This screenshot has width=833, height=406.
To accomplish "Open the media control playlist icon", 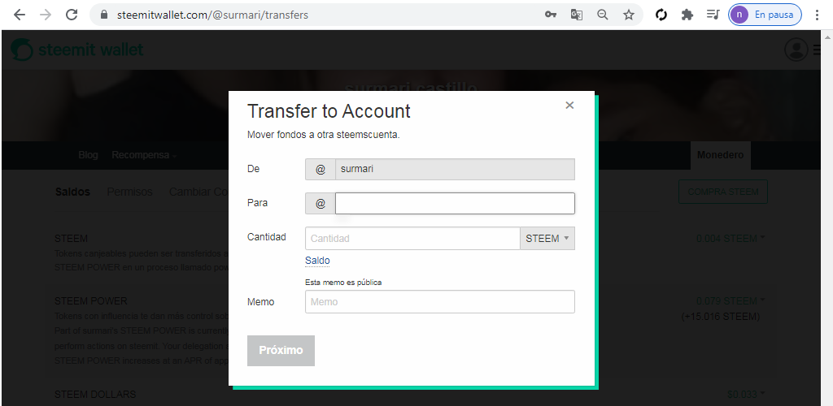I will pos(713,15).
